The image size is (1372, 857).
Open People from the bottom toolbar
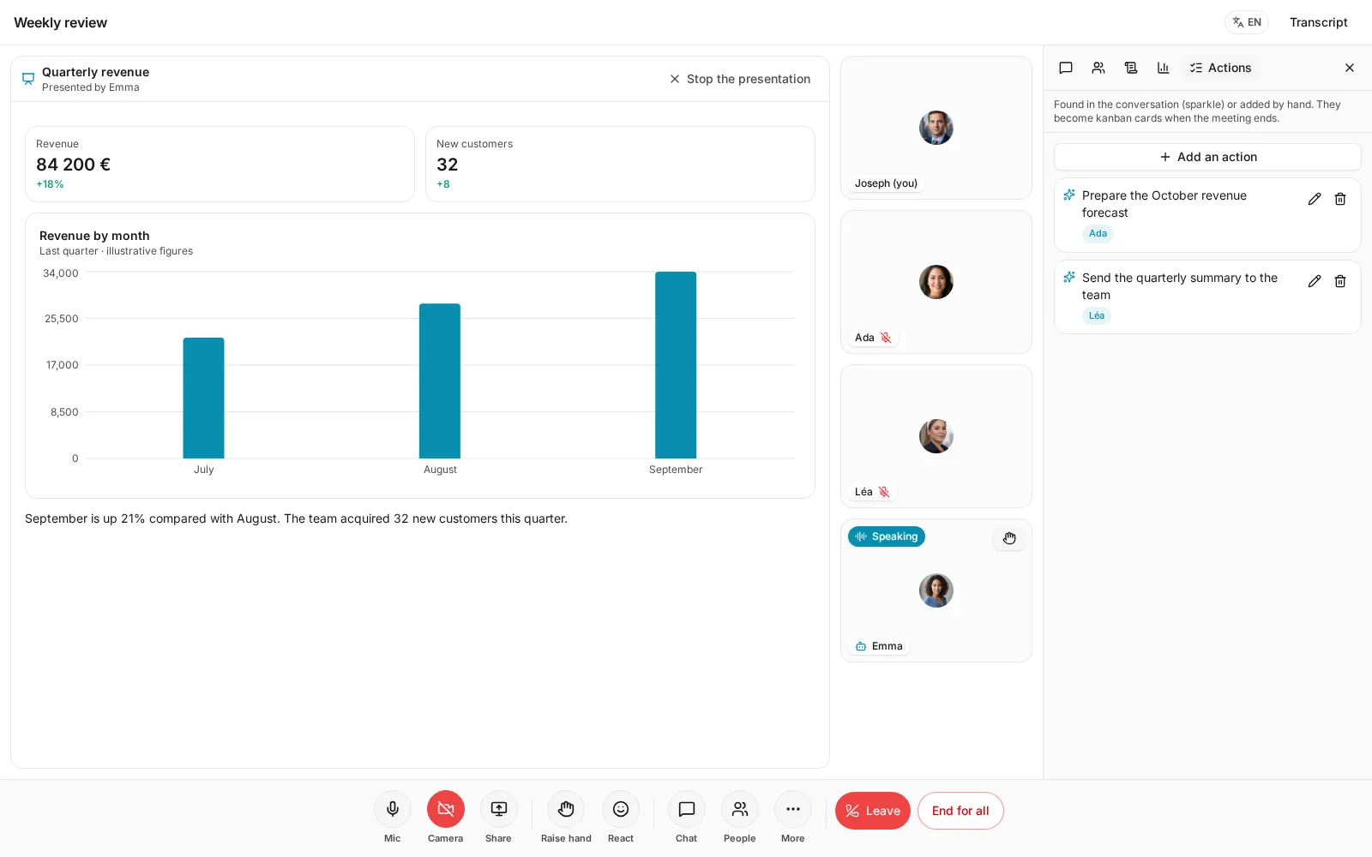pyautogui.click(x=740, y=809)
